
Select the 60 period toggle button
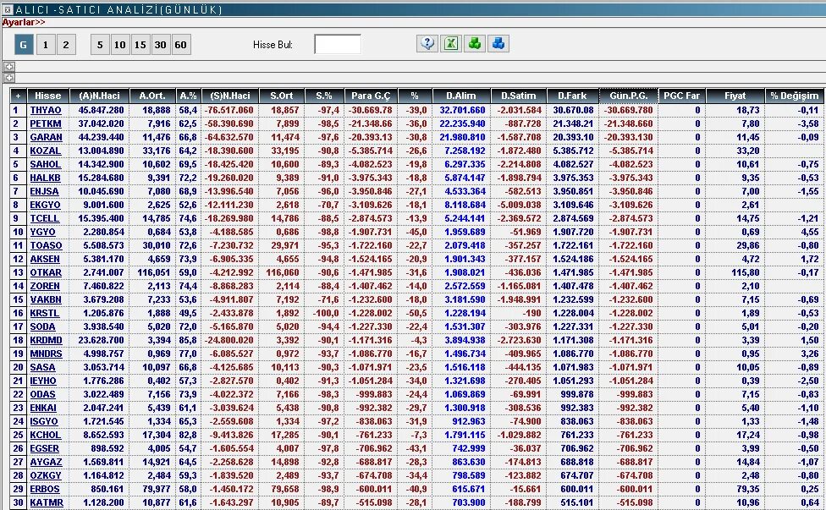(x=181, y=45)
